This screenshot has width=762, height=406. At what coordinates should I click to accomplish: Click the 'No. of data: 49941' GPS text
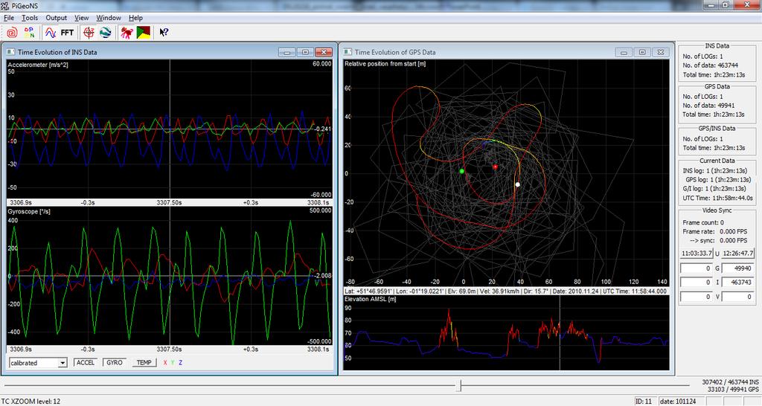(x=708, y=106)
